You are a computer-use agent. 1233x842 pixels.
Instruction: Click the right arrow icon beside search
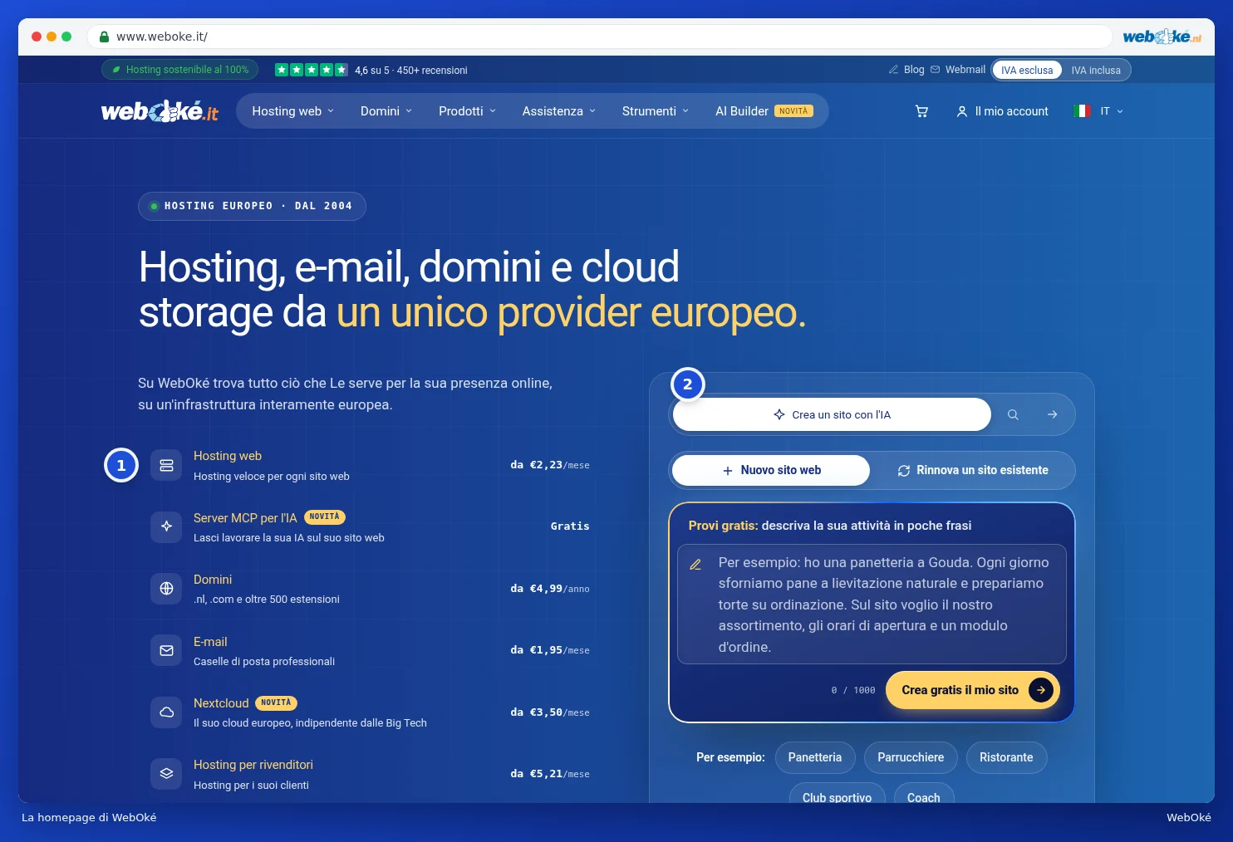click(x=1053, y=414)
